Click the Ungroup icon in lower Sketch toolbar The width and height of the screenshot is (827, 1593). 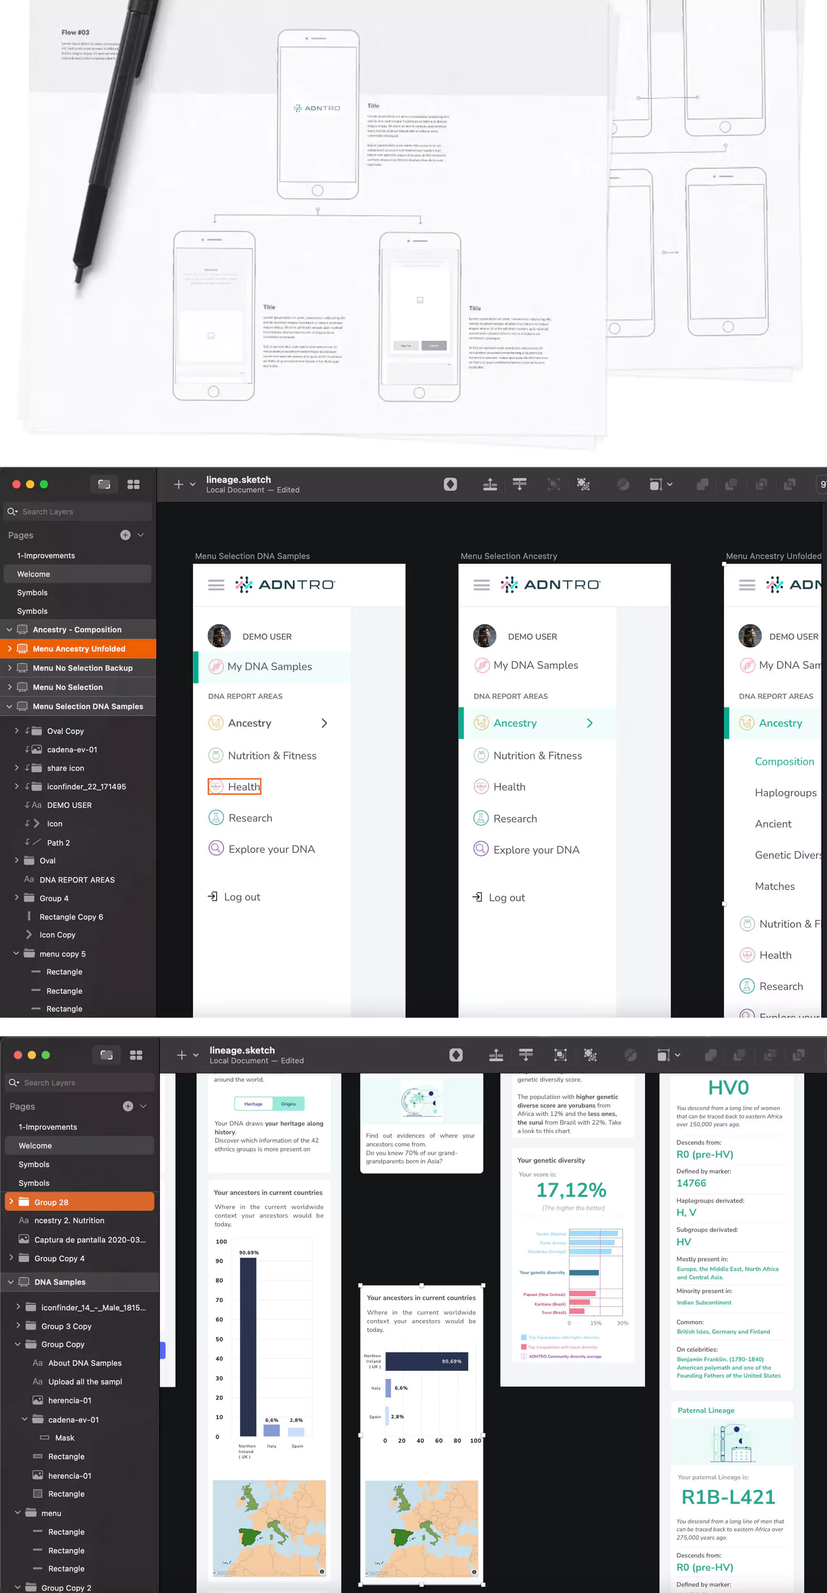(x=590, y=1055)
